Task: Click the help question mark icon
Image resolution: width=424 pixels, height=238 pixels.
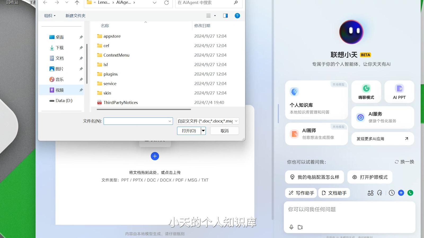Action: [x=237, y=16]
